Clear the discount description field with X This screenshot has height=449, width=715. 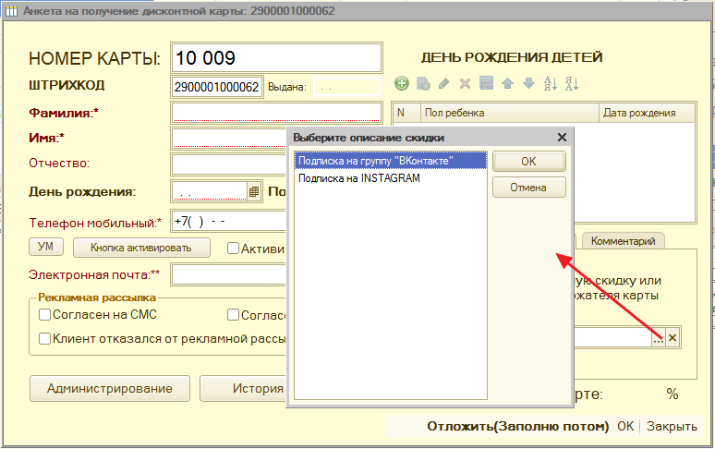point(673,338)
